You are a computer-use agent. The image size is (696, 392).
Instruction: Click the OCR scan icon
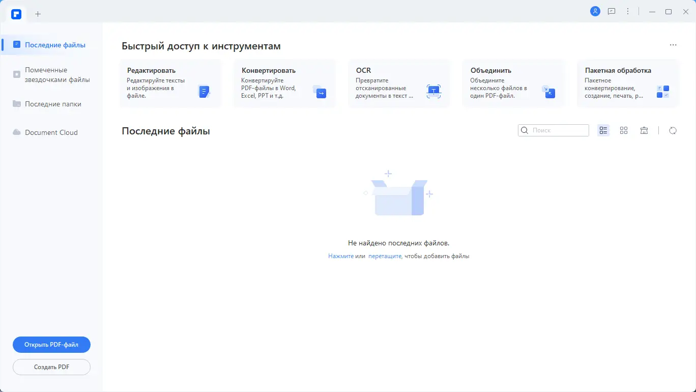click(433, 92)
